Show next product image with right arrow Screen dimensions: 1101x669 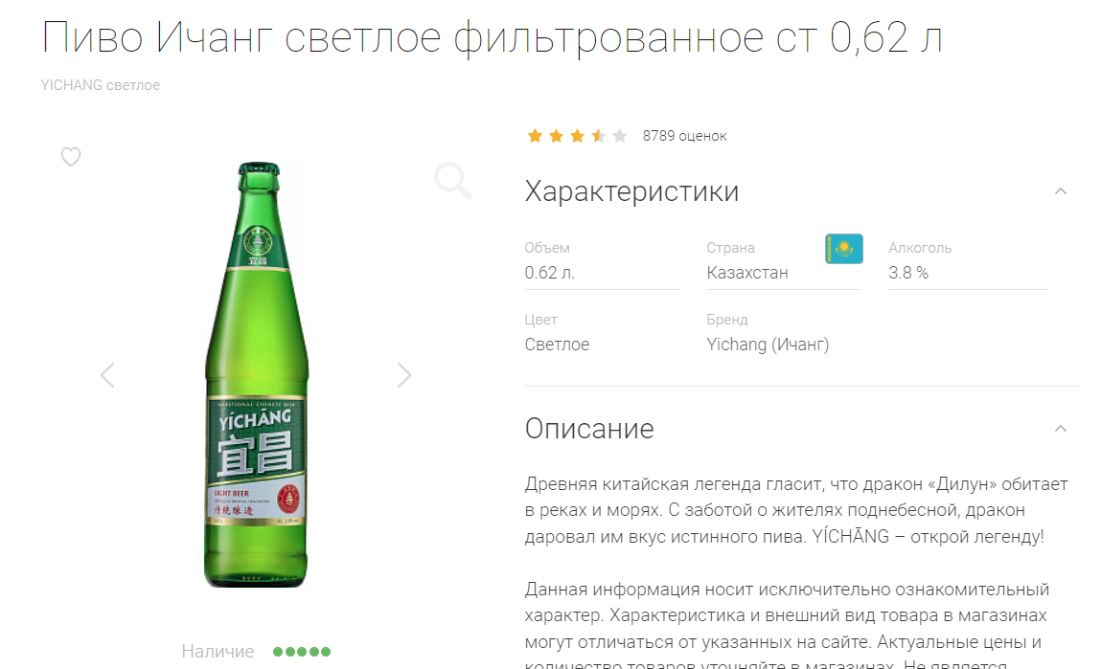pos(403,375)
